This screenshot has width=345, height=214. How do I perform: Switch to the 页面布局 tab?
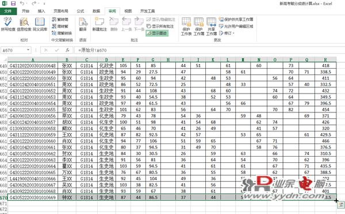tap(61, 11)
